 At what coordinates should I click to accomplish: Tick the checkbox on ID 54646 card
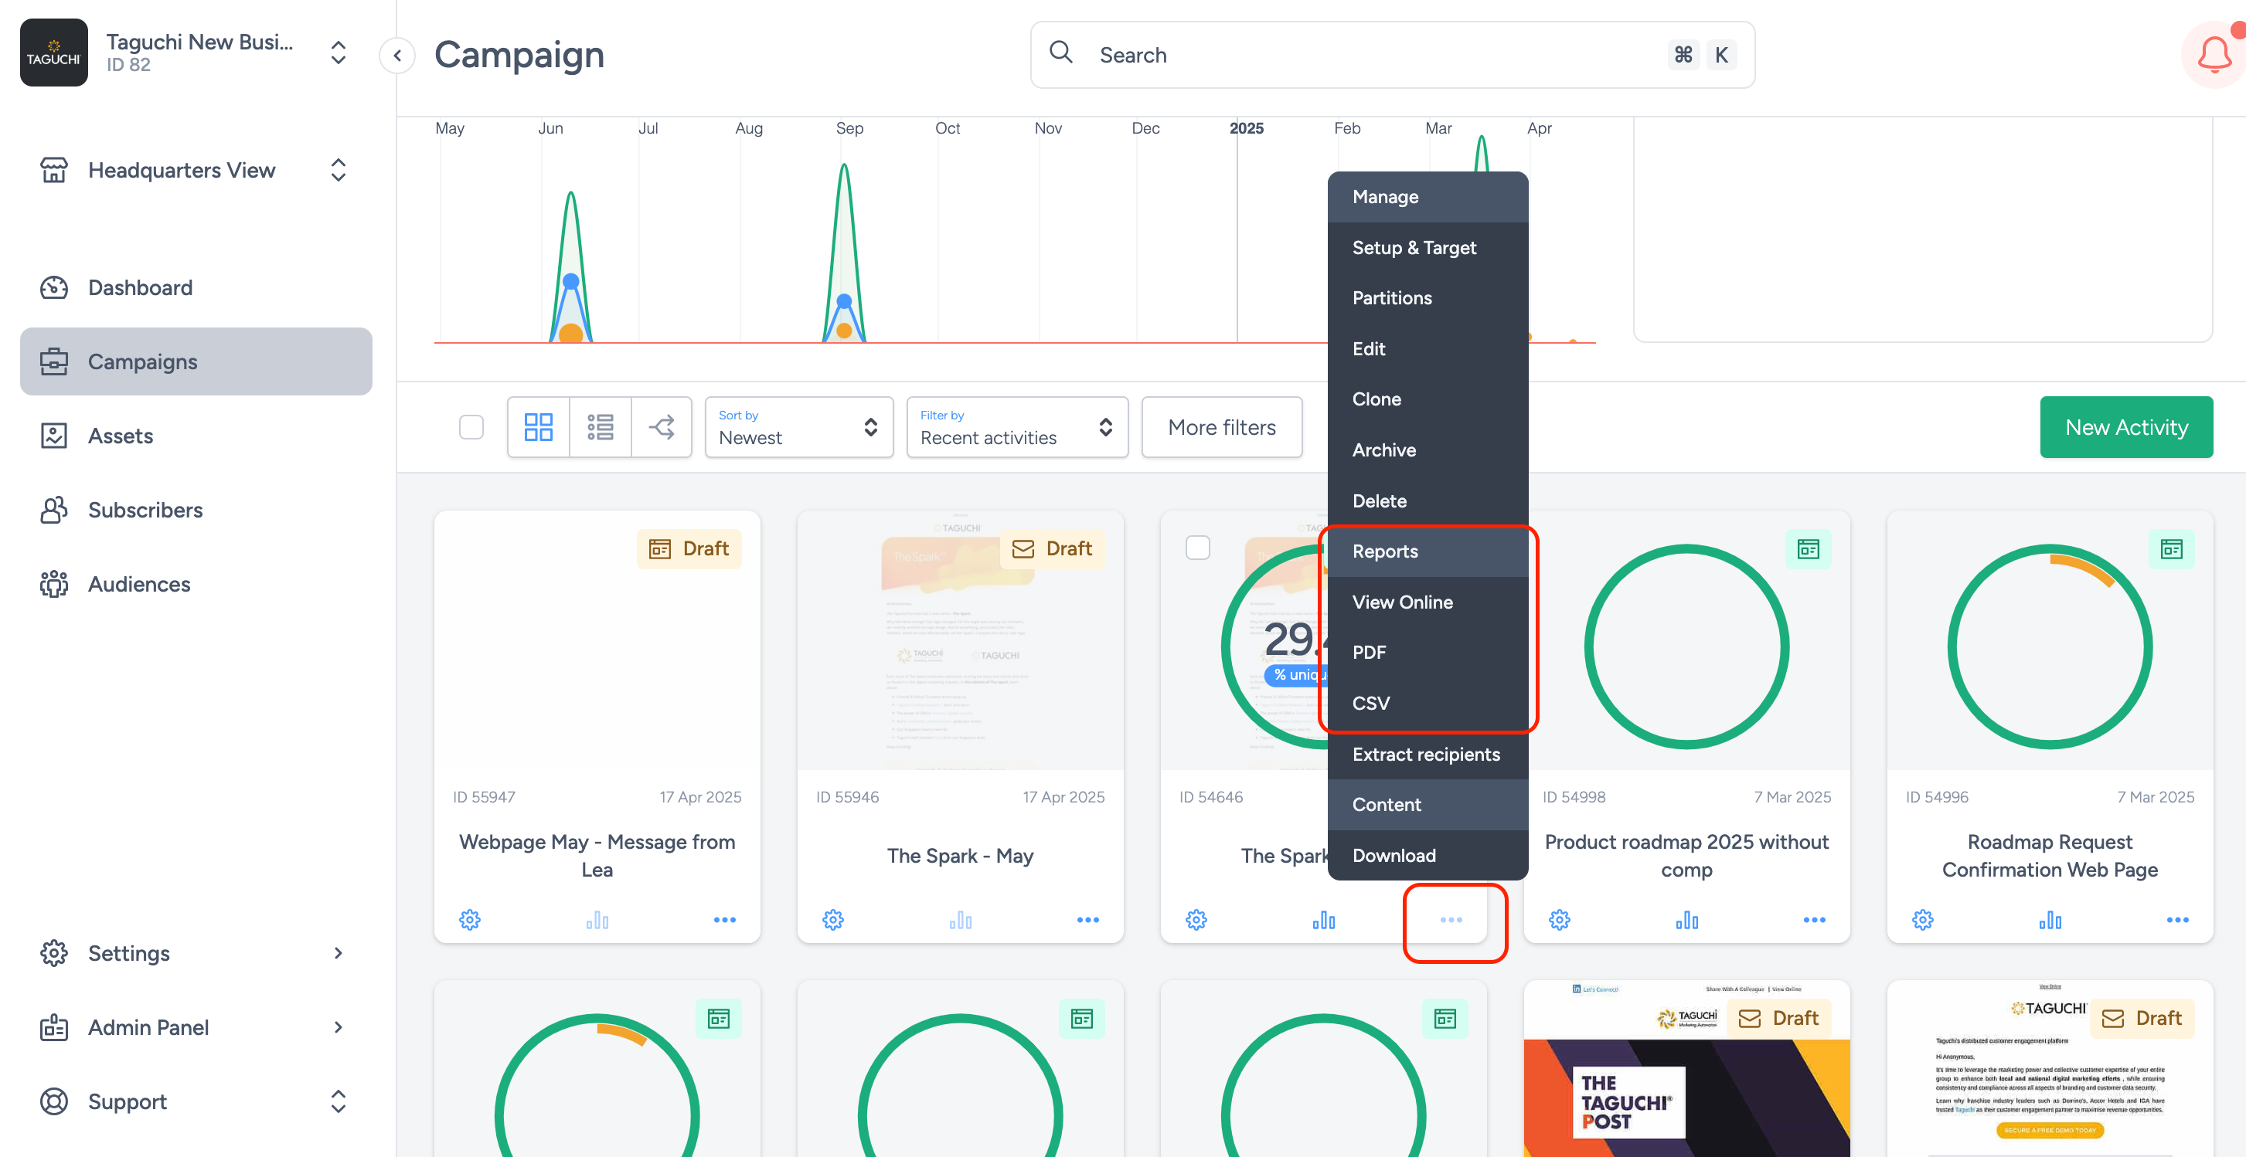click(1197, 547)
